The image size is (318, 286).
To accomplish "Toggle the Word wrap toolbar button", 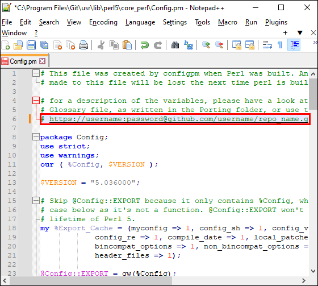I will pos(267,45).
